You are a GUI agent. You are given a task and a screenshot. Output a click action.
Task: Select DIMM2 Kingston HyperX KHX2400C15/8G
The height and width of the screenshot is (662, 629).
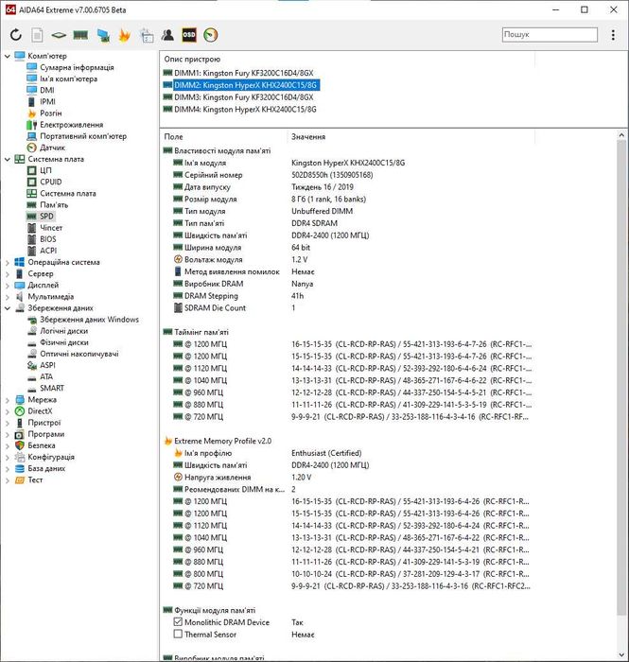coord(245,85)
